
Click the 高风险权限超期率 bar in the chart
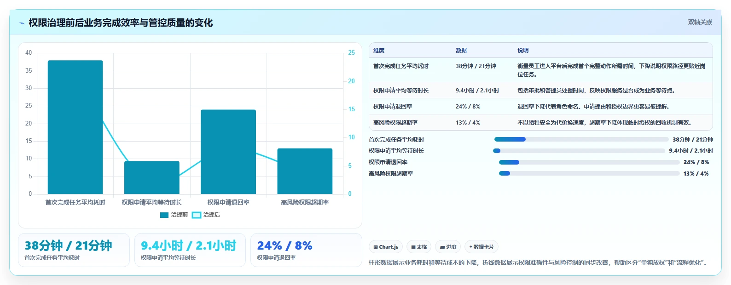pyautogui.click(x=305, y=171)
